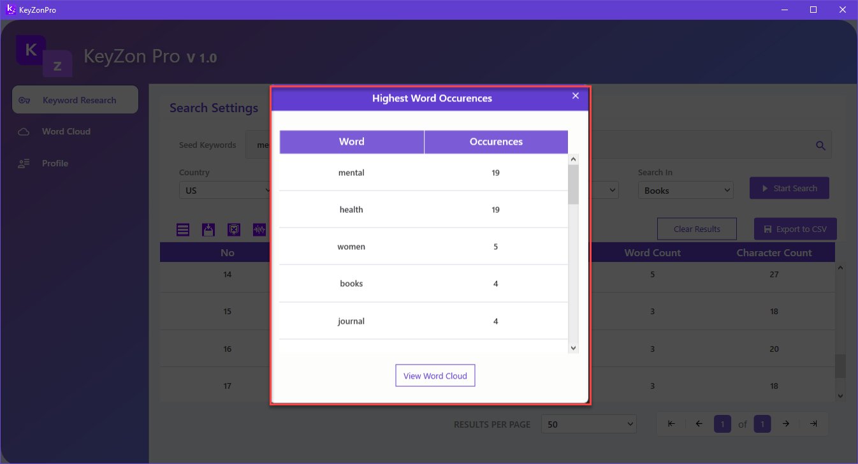Click the waveform icon in the results toolbar
The width and height of the screenshot is (858, 464).
(259, 230)
